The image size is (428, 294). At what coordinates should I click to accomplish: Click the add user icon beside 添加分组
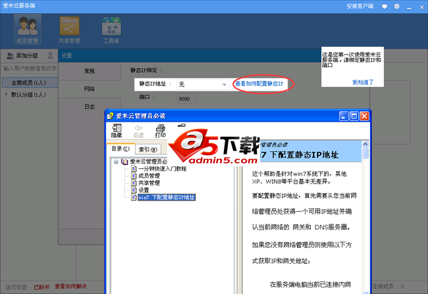click(x=50, y=56)
